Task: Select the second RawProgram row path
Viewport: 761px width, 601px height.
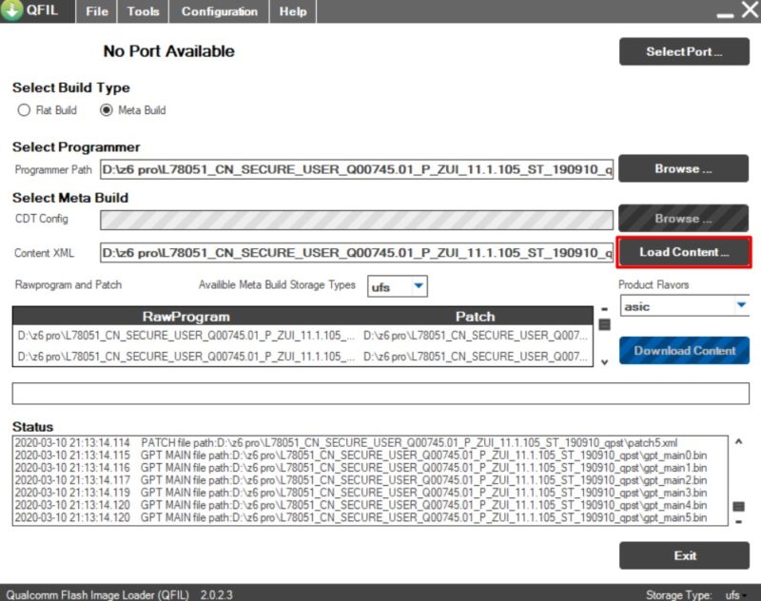Action: [185, 357]
